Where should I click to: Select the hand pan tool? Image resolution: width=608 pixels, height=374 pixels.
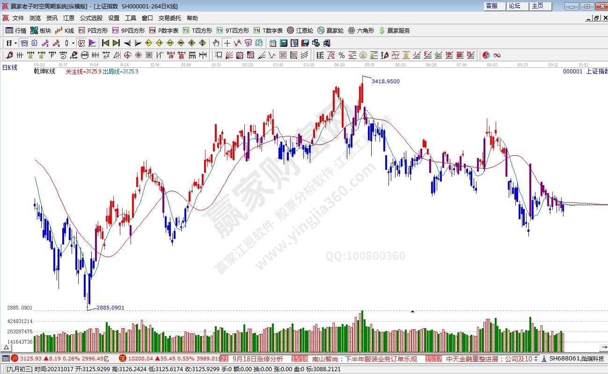coord(216,43)
